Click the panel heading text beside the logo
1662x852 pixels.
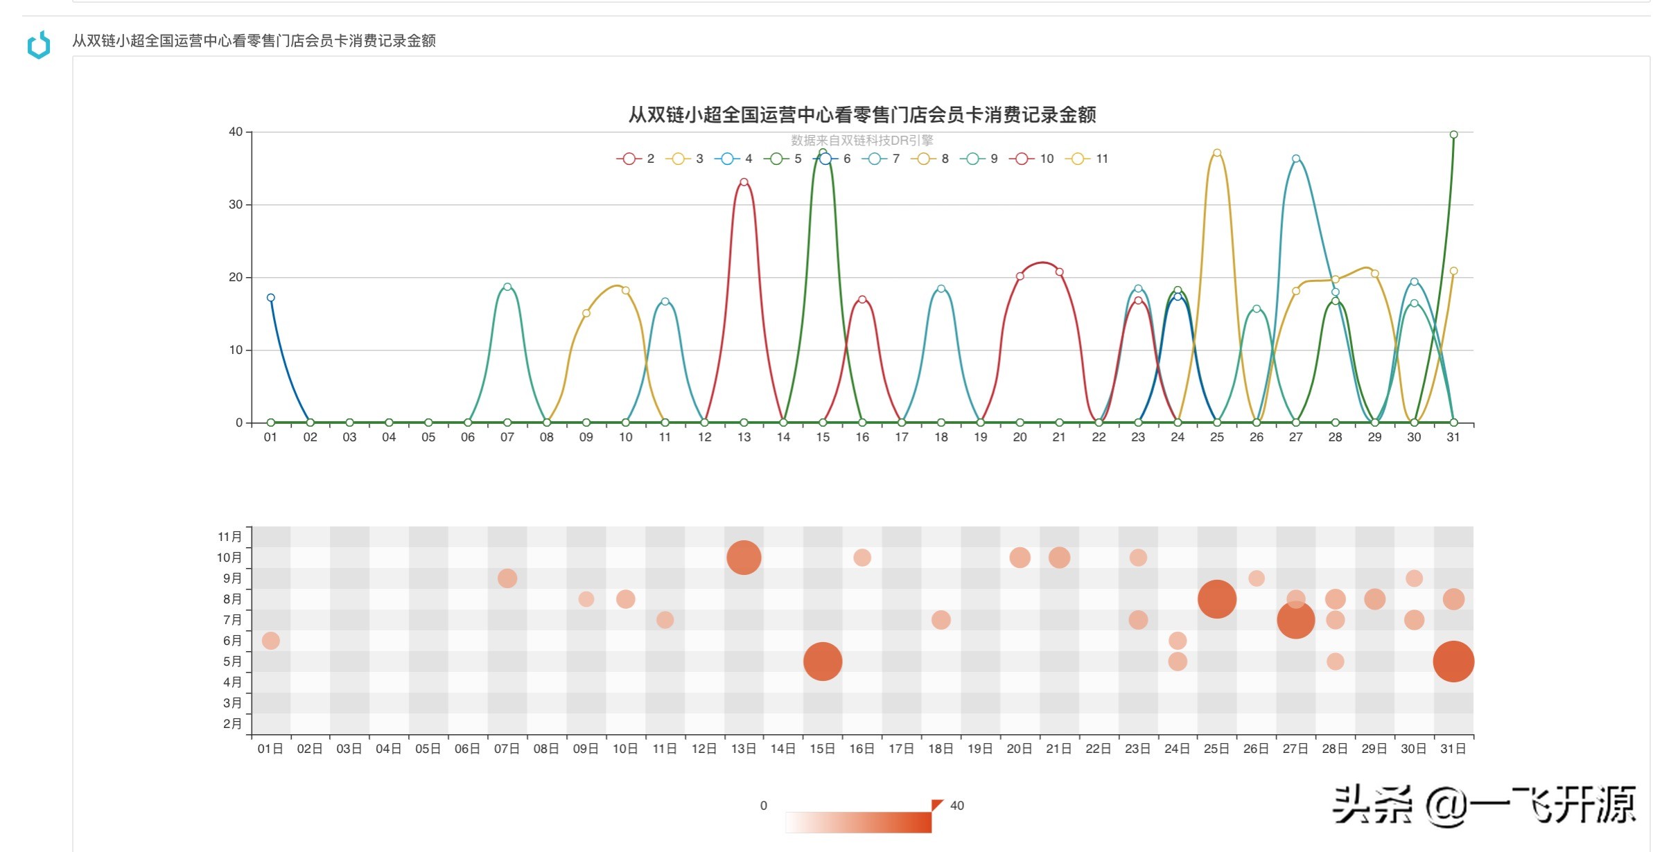pyautogui.click(x=254, y=41)
